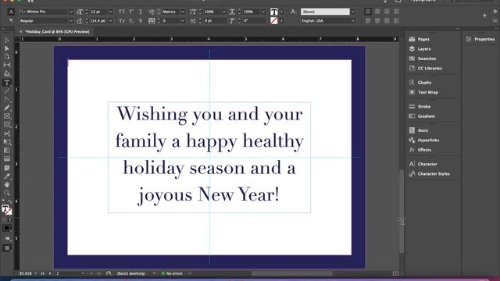Image resolution: width=500 pixels, height=281 pixels.
Task: Open the Metrics kerning dropdown
Action: (x=183, y=12)
